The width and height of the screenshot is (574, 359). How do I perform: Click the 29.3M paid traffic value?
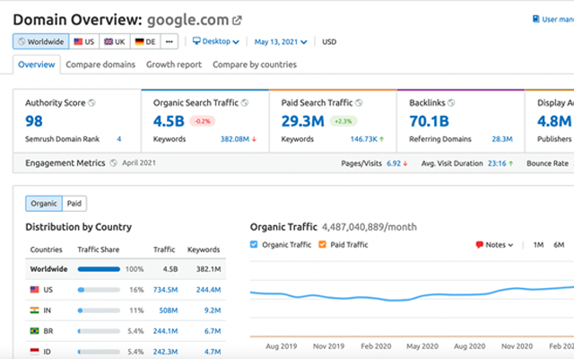[303, 121]
